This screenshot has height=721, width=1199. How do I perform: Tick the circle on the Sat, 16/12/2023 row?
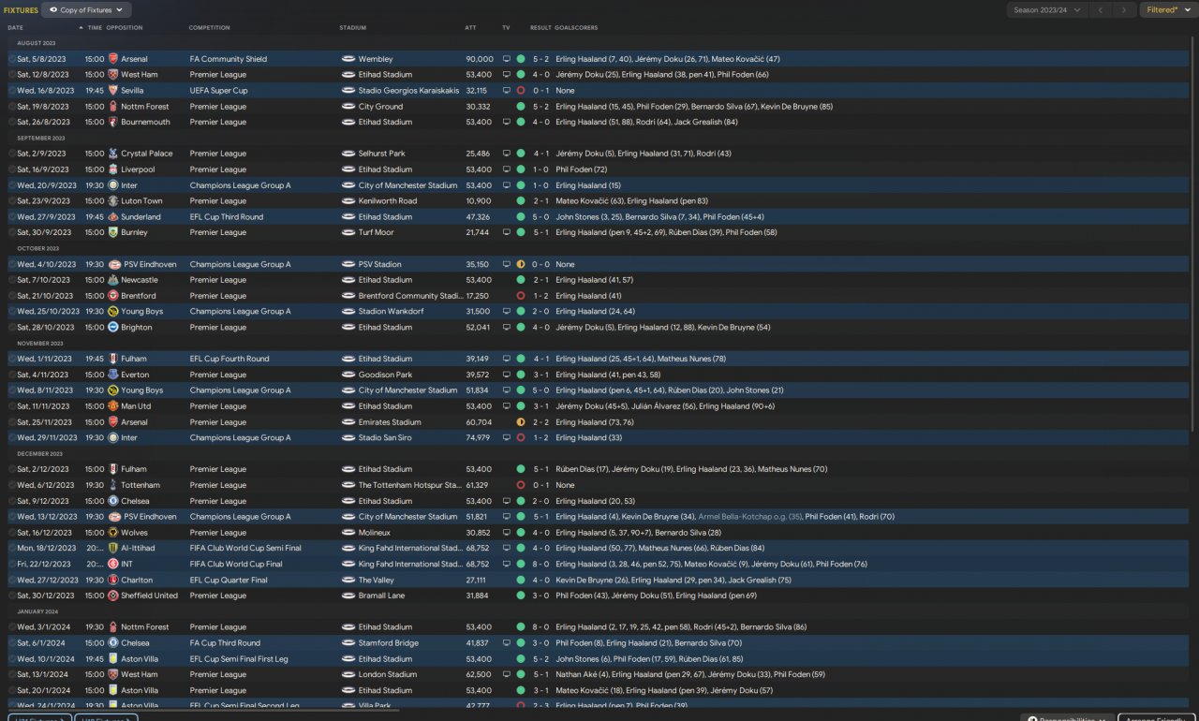point(12,533)
